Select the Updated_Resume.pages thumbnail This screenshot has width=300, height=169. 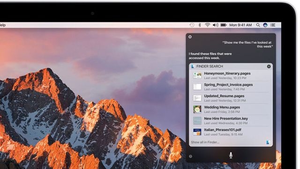click(x=197, y=98)
